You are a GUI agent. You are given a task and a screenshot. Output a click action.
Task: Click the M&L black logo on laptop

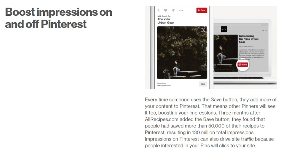(224, 29)
